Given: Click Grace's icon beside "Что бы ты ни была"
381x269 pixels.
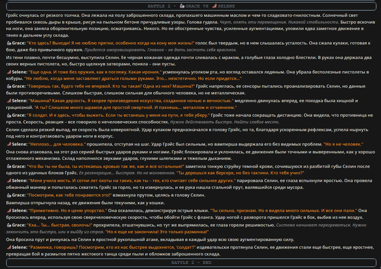Looking at the screenshot, I should [9, 167].
